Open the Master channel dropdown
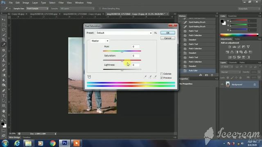Viewport: 262px width, 147px height. pyautogui.click(x=100, y=41)
